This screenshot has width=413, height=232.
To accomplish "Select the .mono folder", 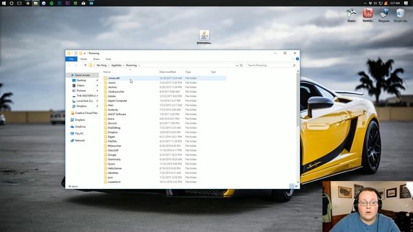I will click(112, 82).
